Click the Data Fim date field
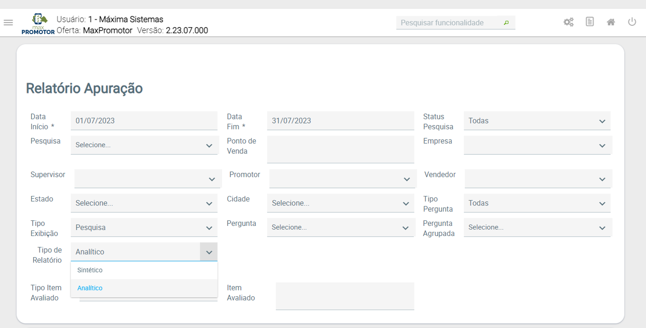 tap(340, 121)
